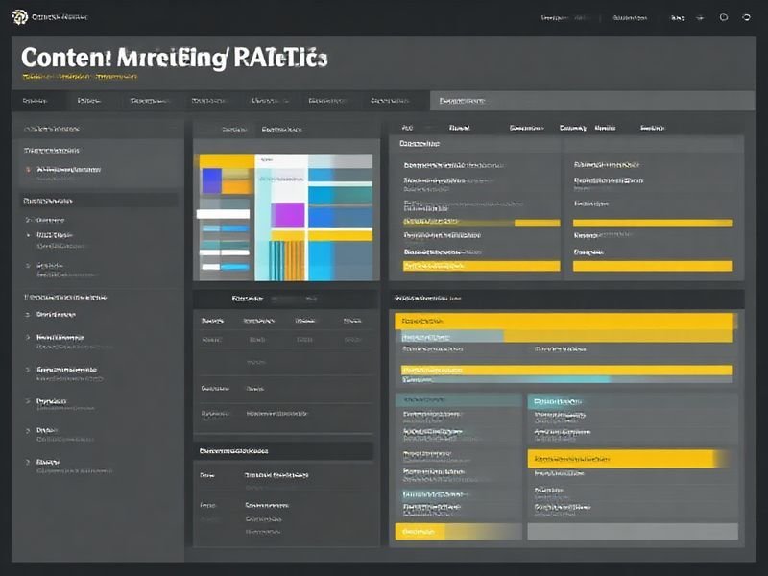Screen dimensions: 768x576
Task: Click the purple square in the chart preview
Action: click(x=287, y=214)
